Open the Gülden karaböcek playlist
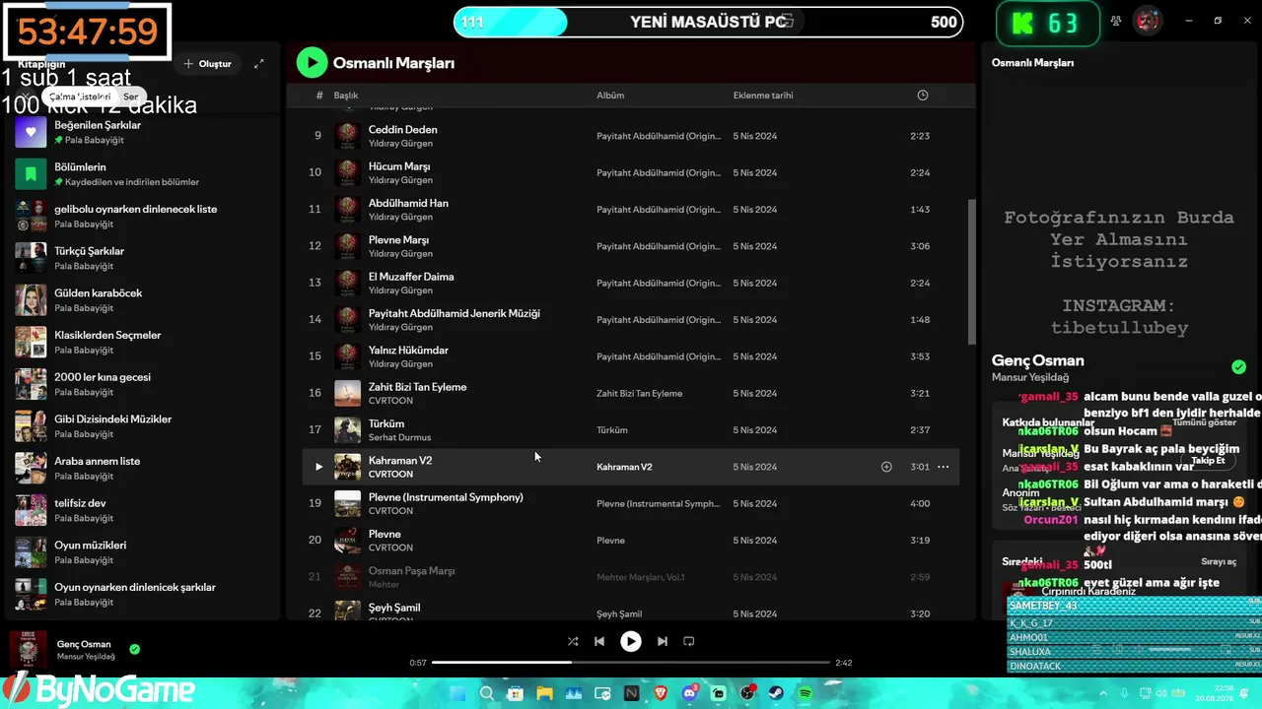 [x=143, y=300]
